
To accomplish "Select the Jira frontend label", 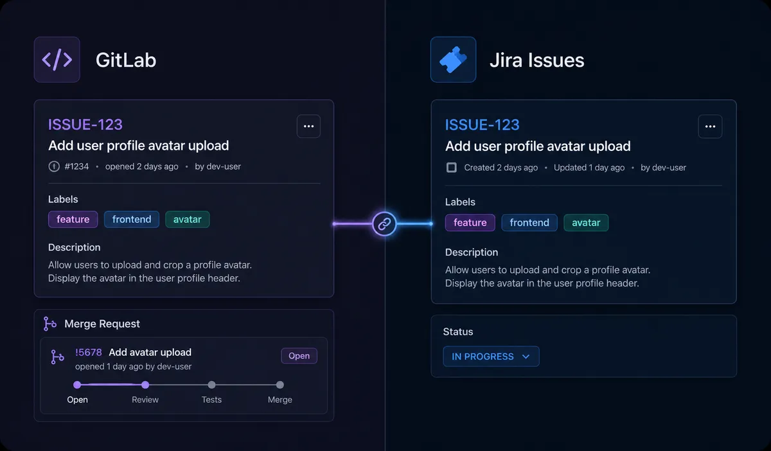I will tap(529, 223).
